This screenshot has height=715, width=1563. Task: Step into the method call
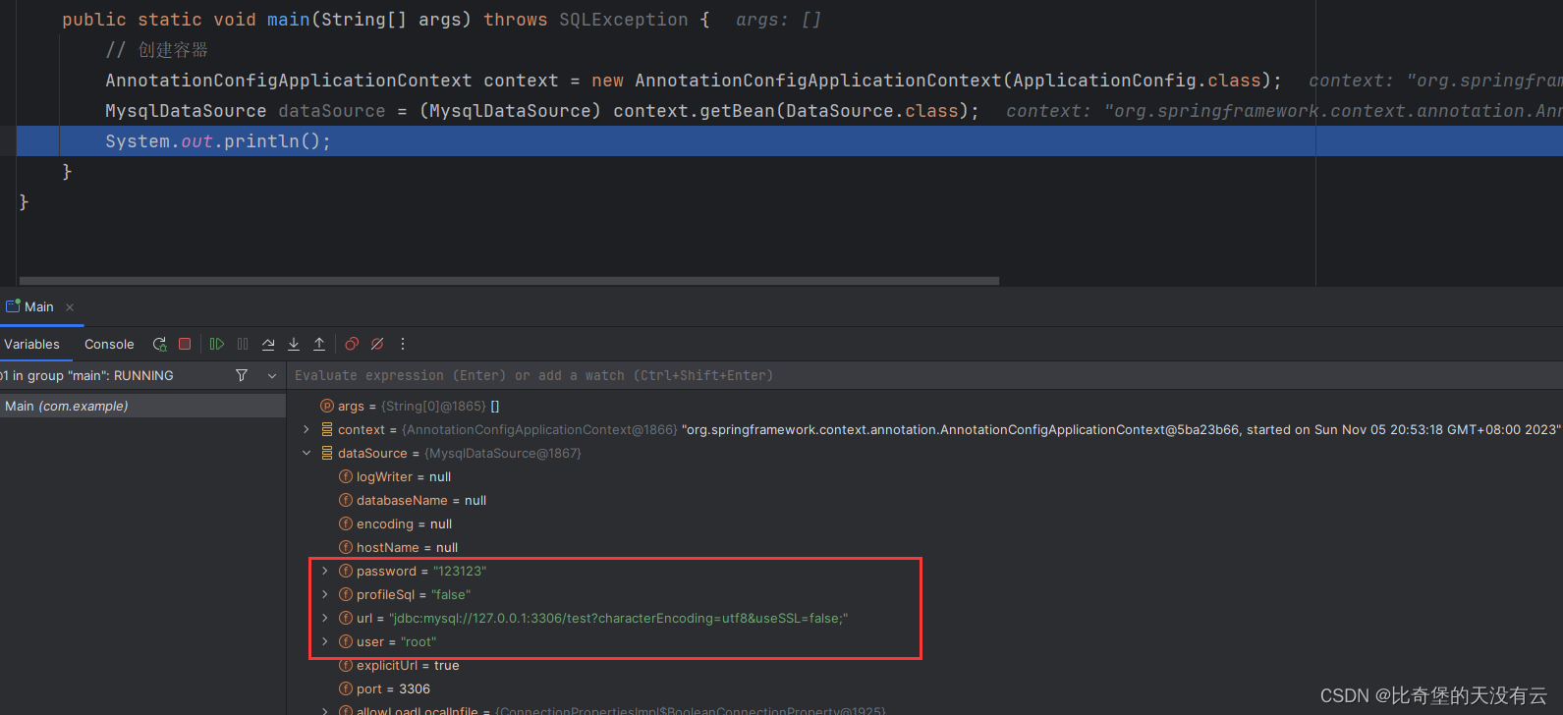pos(294,344)
